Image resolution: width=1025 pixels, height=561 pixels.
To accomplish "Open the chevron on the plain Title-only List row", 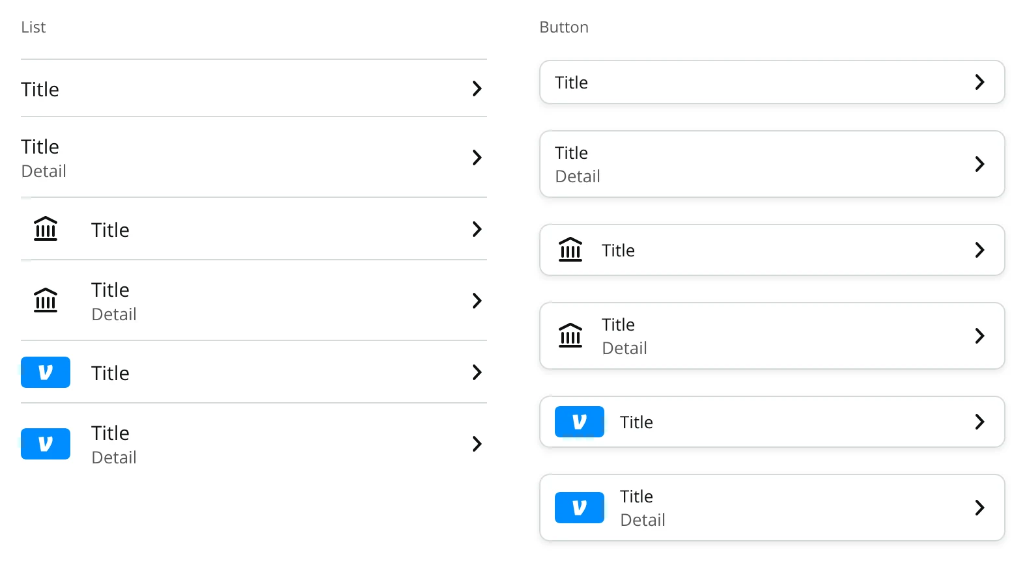I will pos(477,89).
